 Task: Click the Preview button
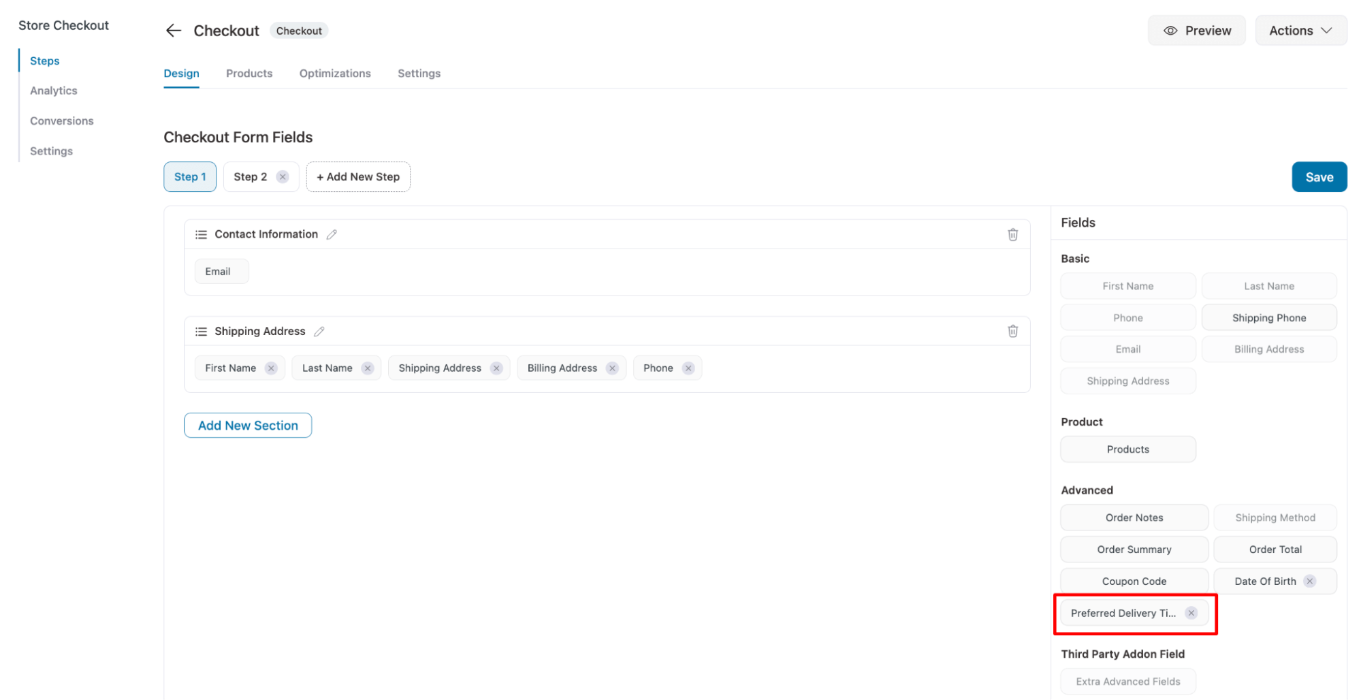tap(1197, 31)
